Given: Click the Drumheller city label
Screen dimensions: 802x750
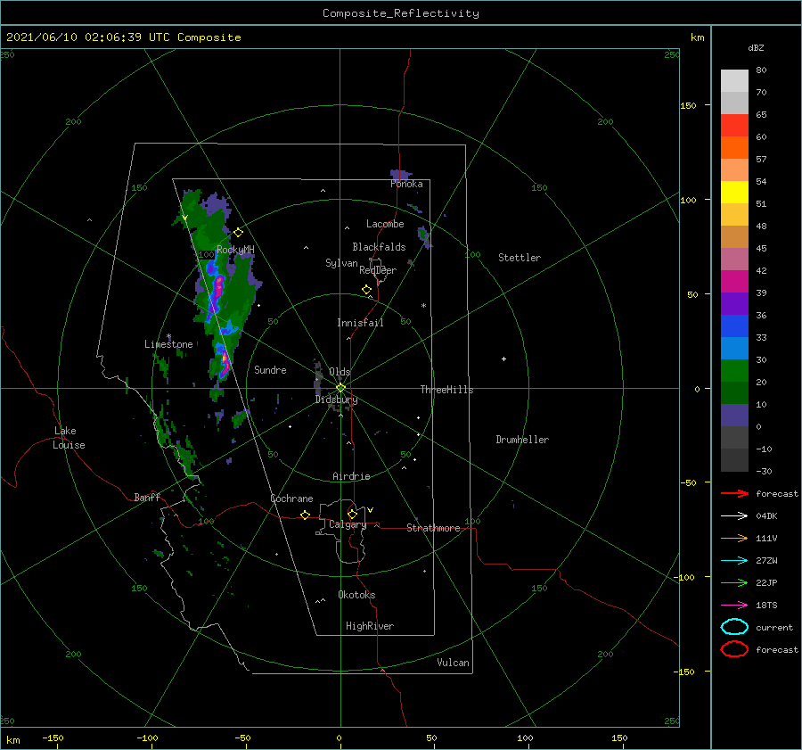Looking at the screenshot, I should tap(522, 440).
